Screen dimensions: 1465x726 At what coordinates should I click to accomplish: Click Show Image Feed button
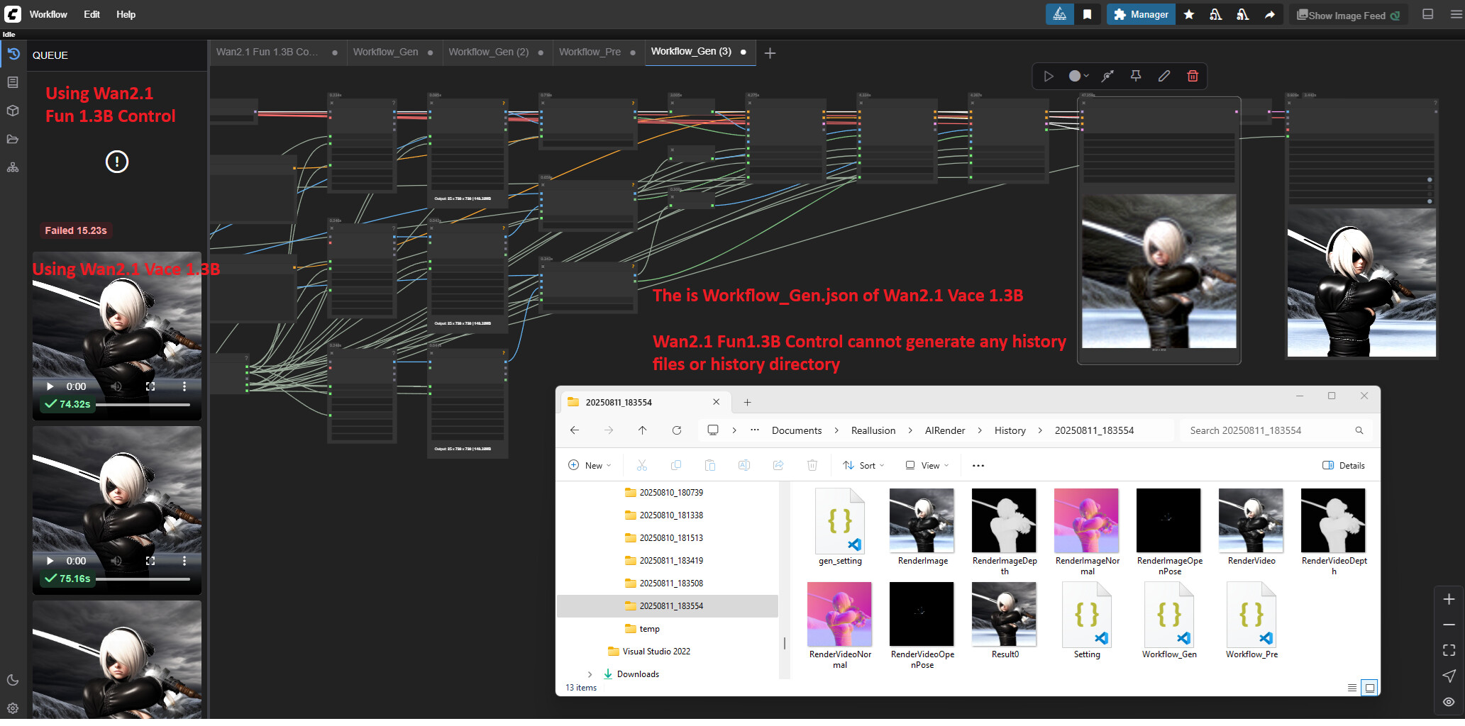[x=1348, y=15]
